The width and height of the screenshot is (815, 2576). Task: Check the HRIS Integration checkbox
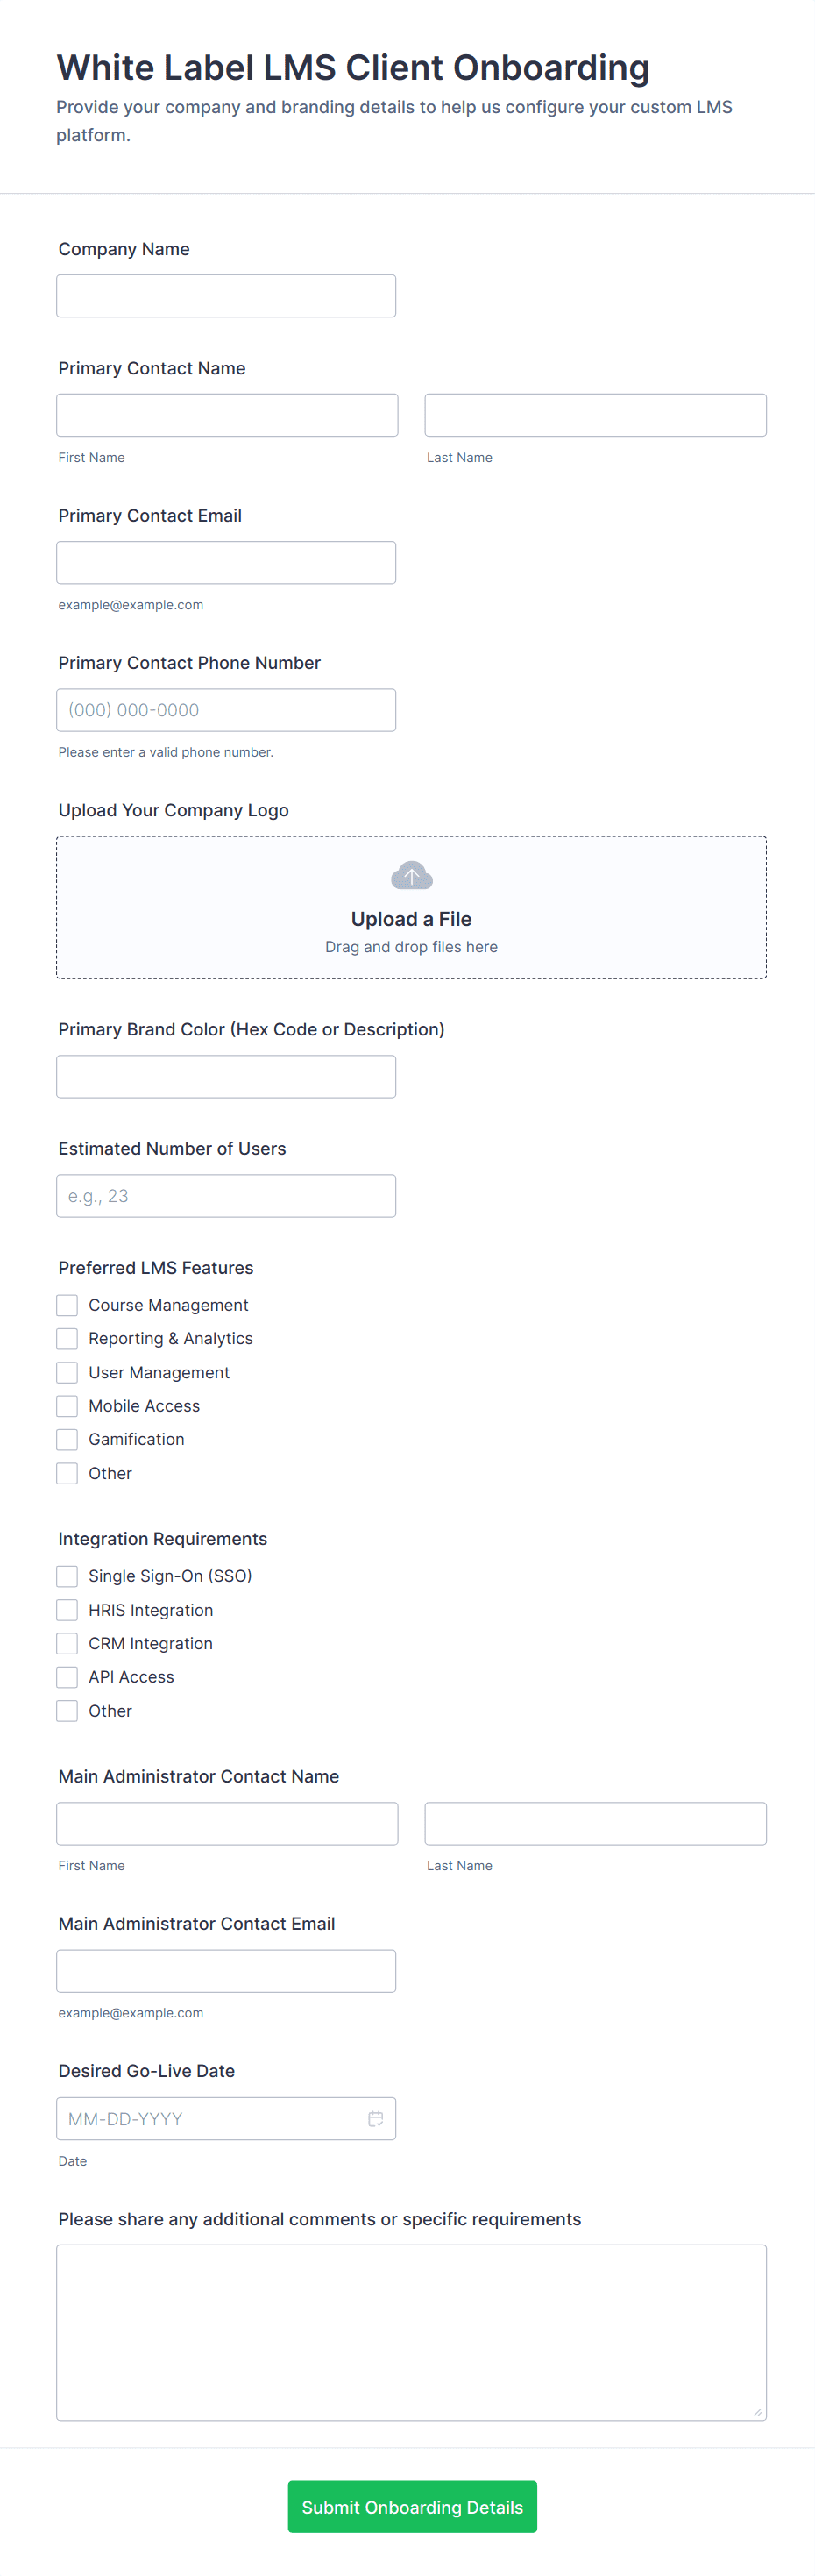pyautogui.click(x=67, y=1610)
